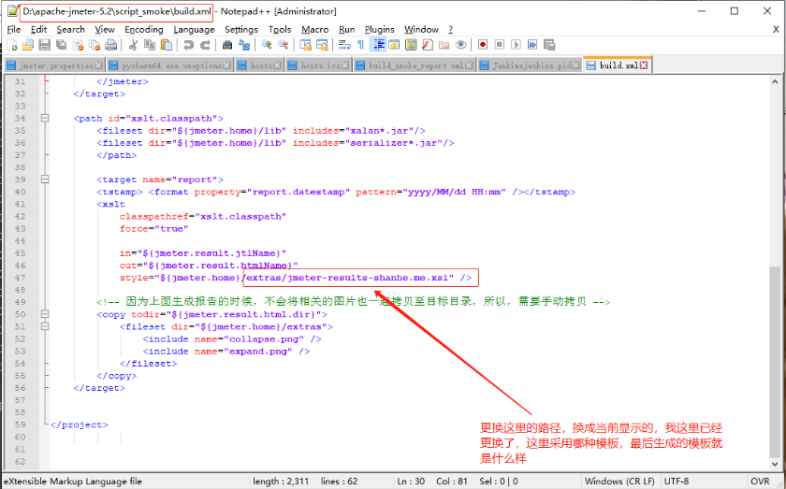Print the document using the printer icon
The image size is (786, 489).
(110, 45)
